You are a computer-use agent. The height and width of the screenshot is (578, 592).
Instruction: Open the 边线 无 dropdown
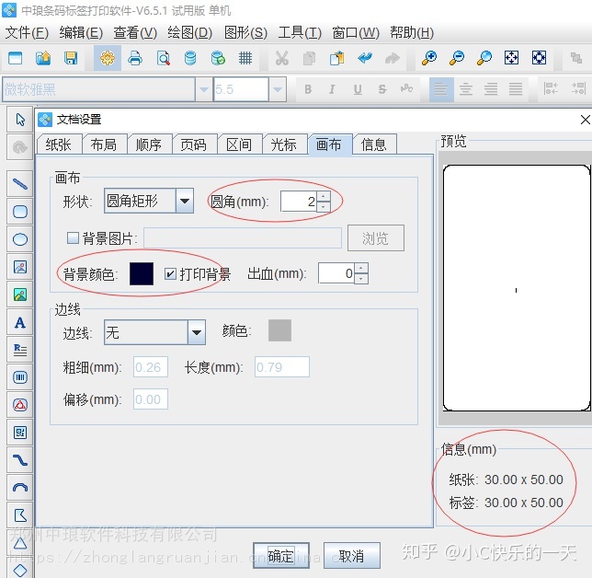(197, 332)
